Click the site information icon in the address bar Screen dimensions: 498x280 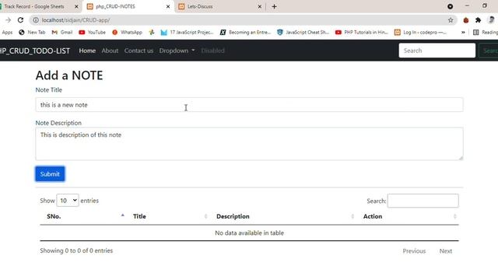coord(36,20)
